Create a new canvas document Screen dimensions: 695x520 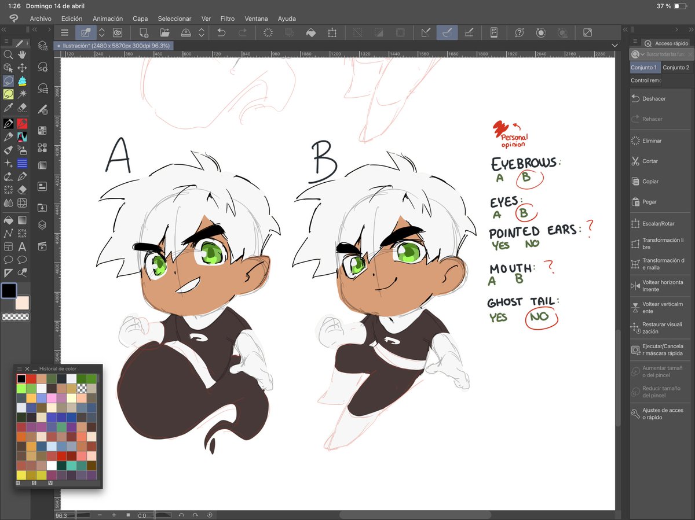tap(144, 33)
